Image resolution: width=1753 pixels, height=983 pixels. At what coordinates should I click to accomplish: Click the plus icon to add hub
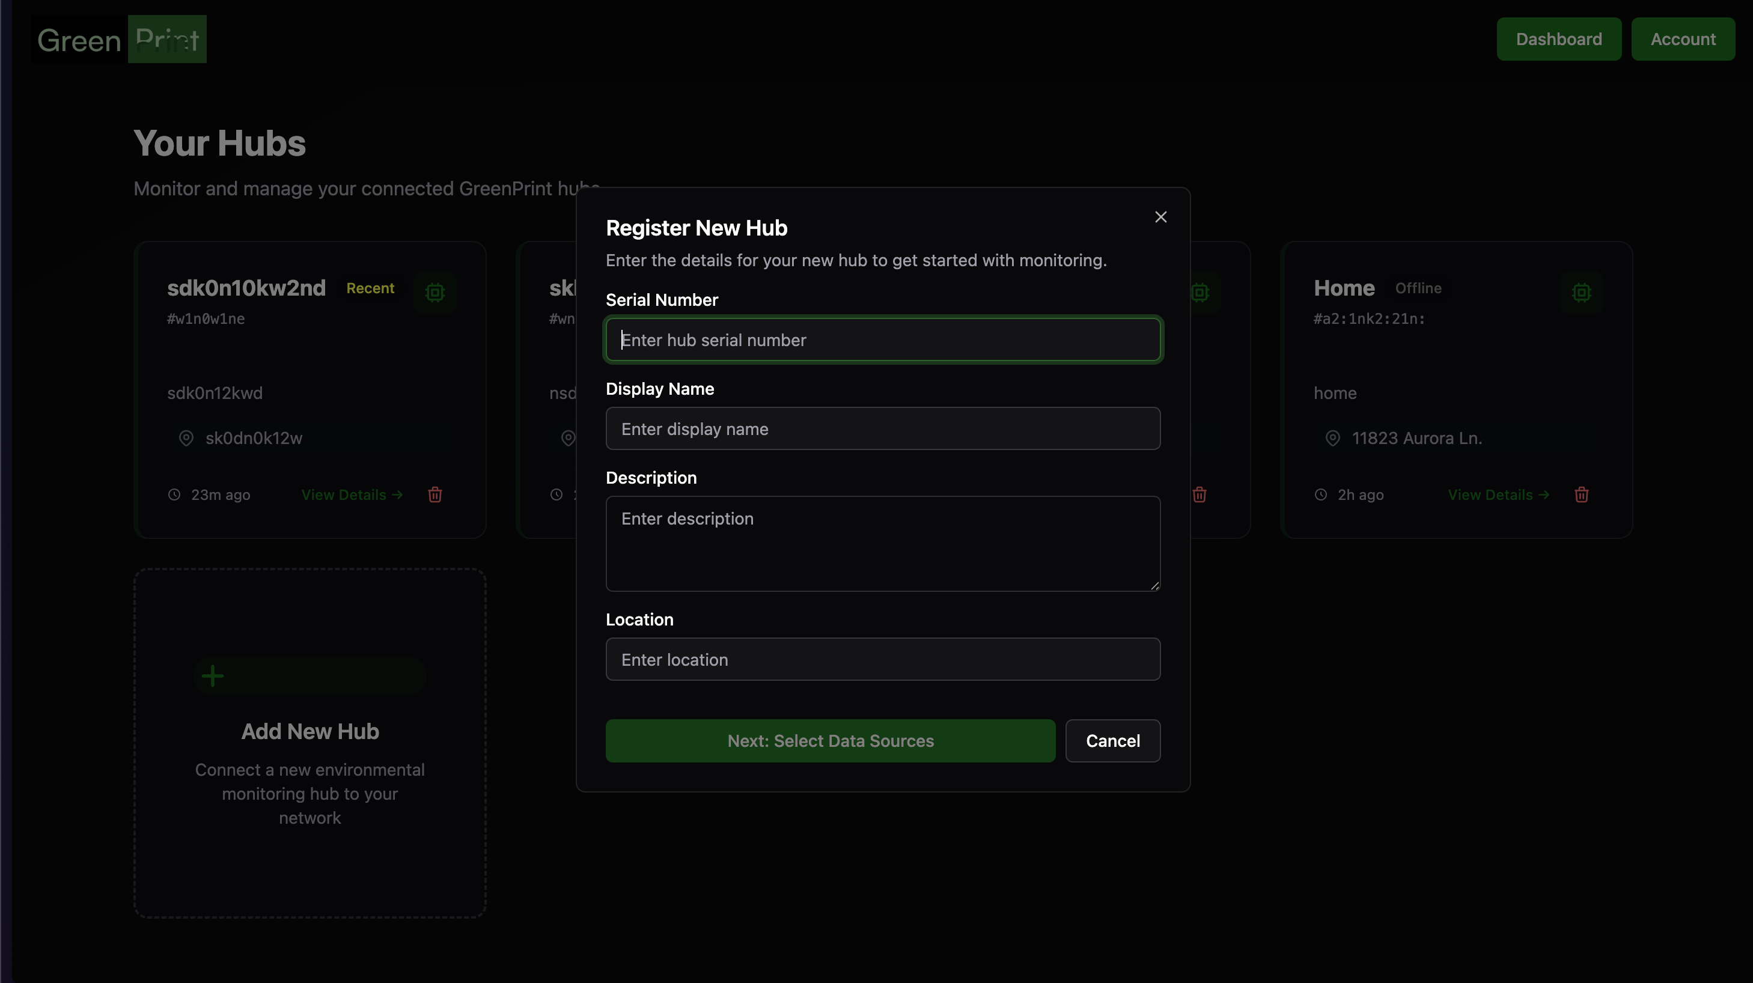tap(213, 675)
